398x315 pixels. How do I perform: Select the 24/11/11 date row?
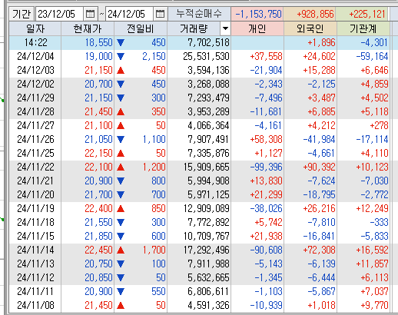(35, 291)
